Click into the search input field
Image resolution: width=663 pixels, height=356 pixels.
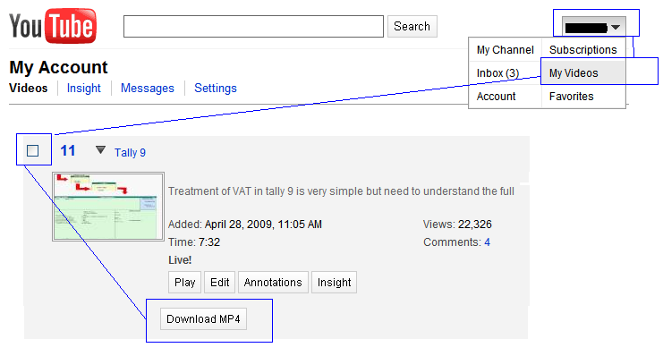[x=253, y=26]
